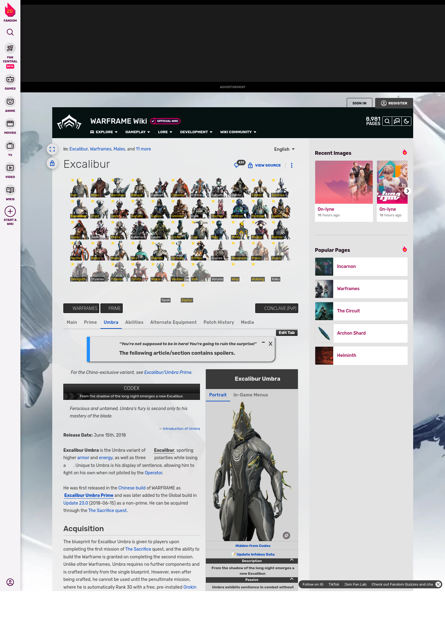Open search in the Fandom sidebar
445x618 pixels.
tap(10, 32)
